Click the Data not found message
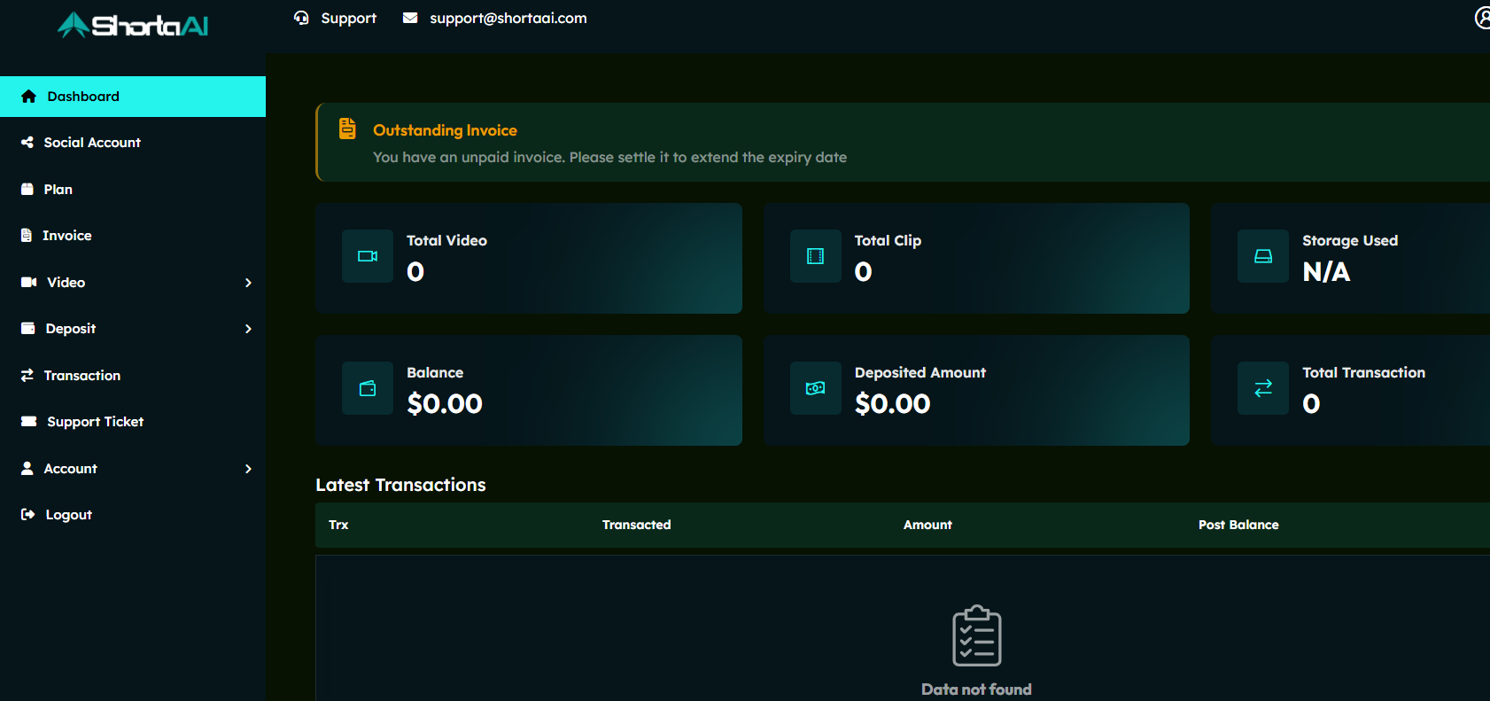1490x701 pixels. pos(976,689)
